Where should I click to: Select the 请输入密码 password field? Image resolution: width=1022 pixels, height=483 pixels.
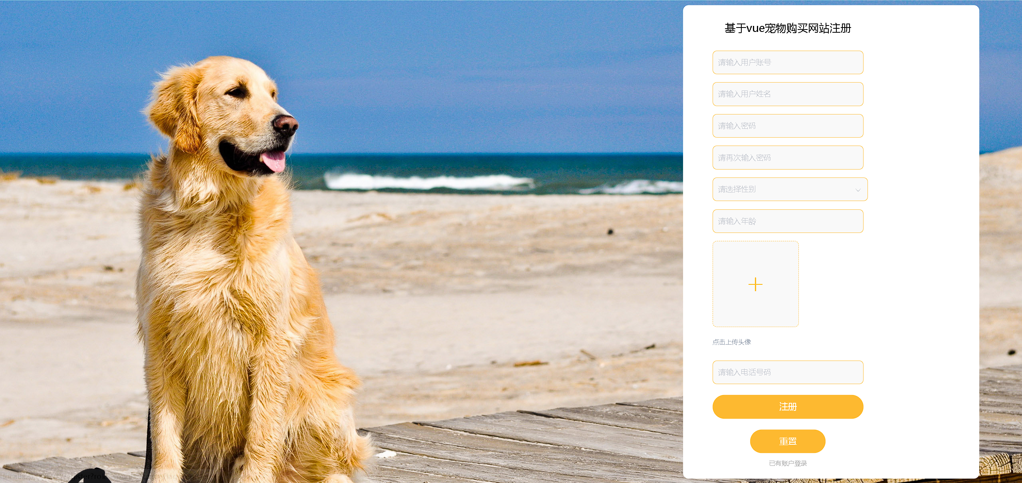point(788,126)
